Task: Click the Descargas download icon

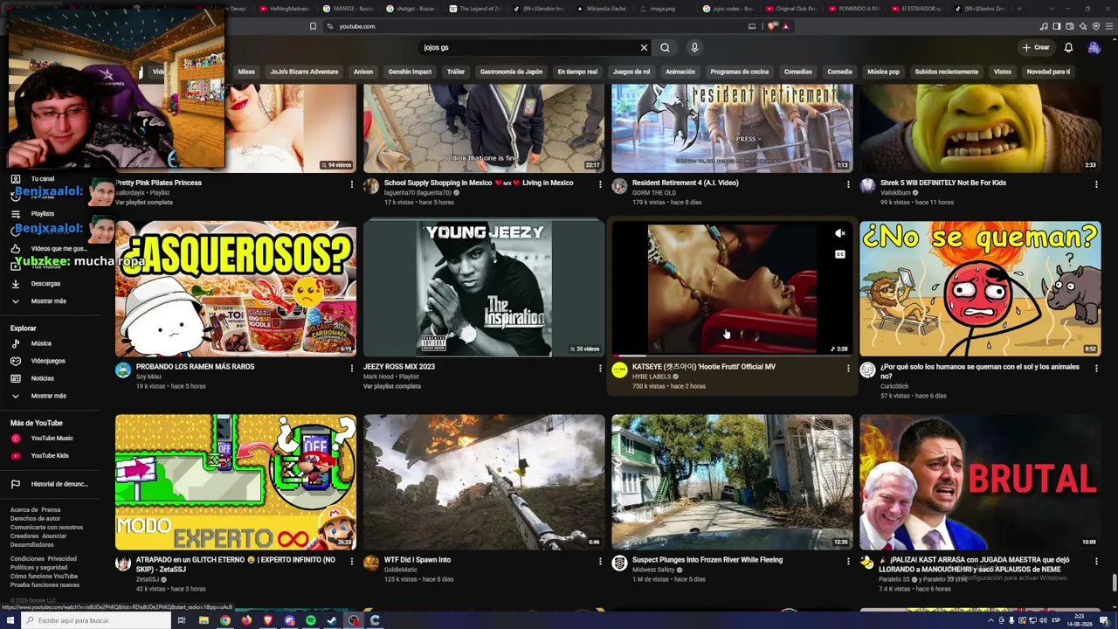Action: point(16,284)
